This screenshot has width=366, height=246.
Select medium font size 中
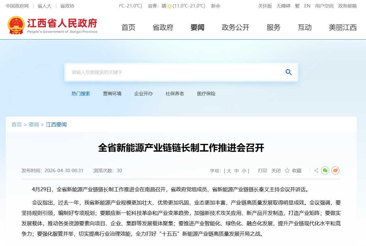pos(236,171)
